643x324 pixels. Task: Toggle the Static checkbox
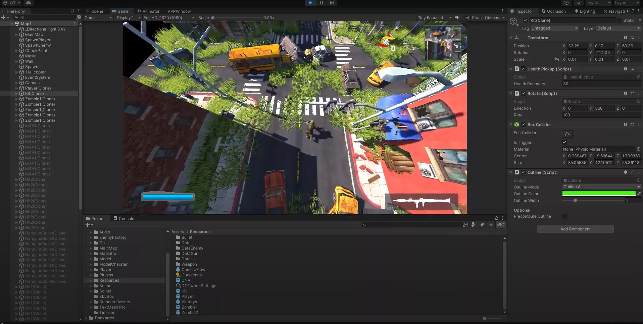click(620, 20)
